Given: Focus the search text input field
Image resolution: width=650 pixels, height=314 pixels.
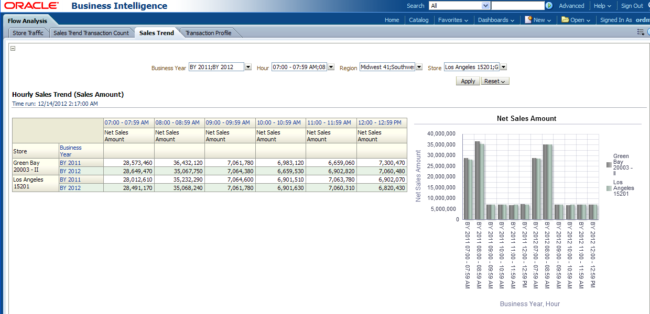Looking at the screenshot, I should tap(517, 6).
